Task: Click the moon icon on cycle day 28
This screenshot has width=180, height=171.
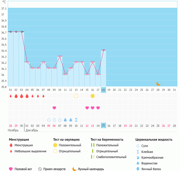Action: (158, 84)
